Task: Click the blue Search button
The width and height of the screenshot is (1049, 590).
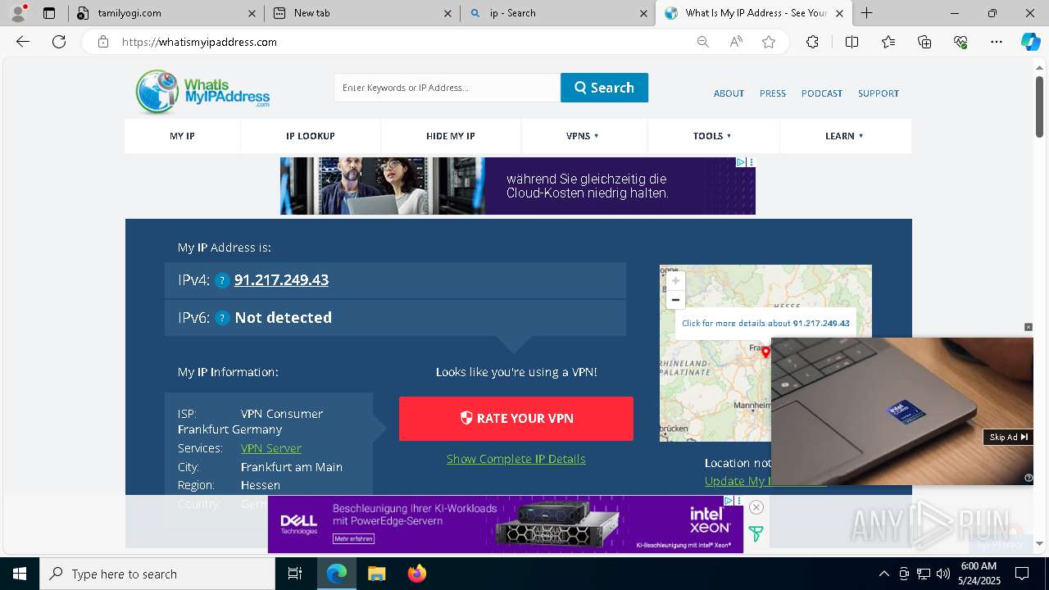Action: tap(604, 88)
